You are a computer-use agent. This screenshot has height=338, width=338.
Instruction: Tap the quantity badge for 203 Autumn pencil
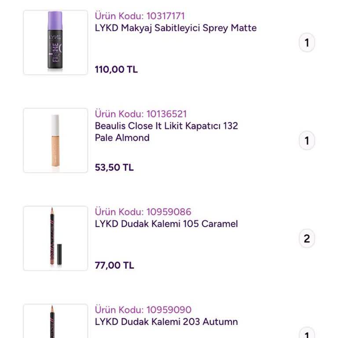307,333
